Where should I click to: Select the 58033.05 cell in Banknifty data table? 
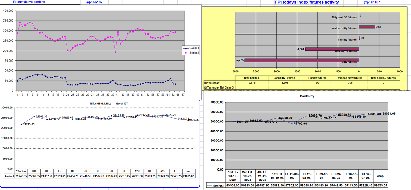click(380, 185)
